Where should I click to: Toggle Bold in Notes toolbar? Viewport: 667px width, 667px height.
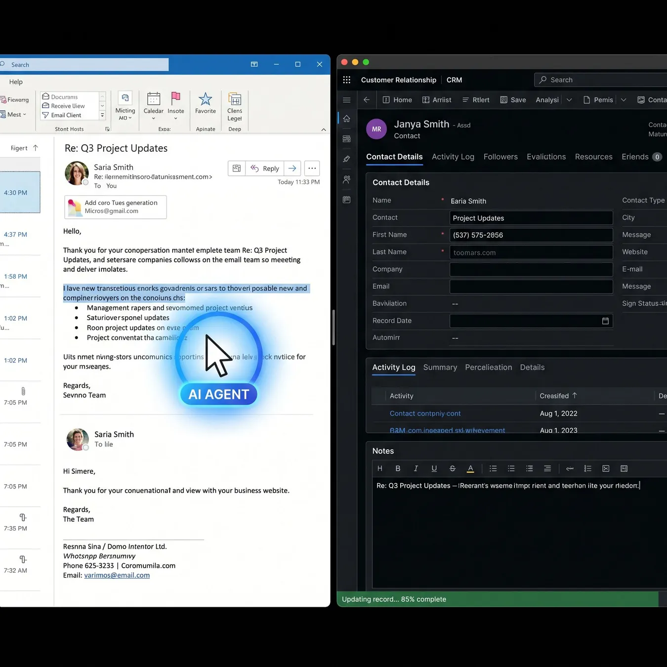pyautogui.click(x=398, y=468)
